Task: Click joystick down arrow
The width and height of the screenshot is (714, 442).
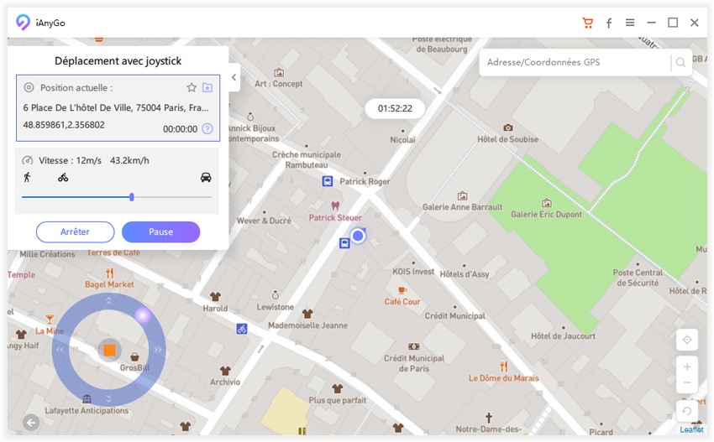Action: pos(109,398)
